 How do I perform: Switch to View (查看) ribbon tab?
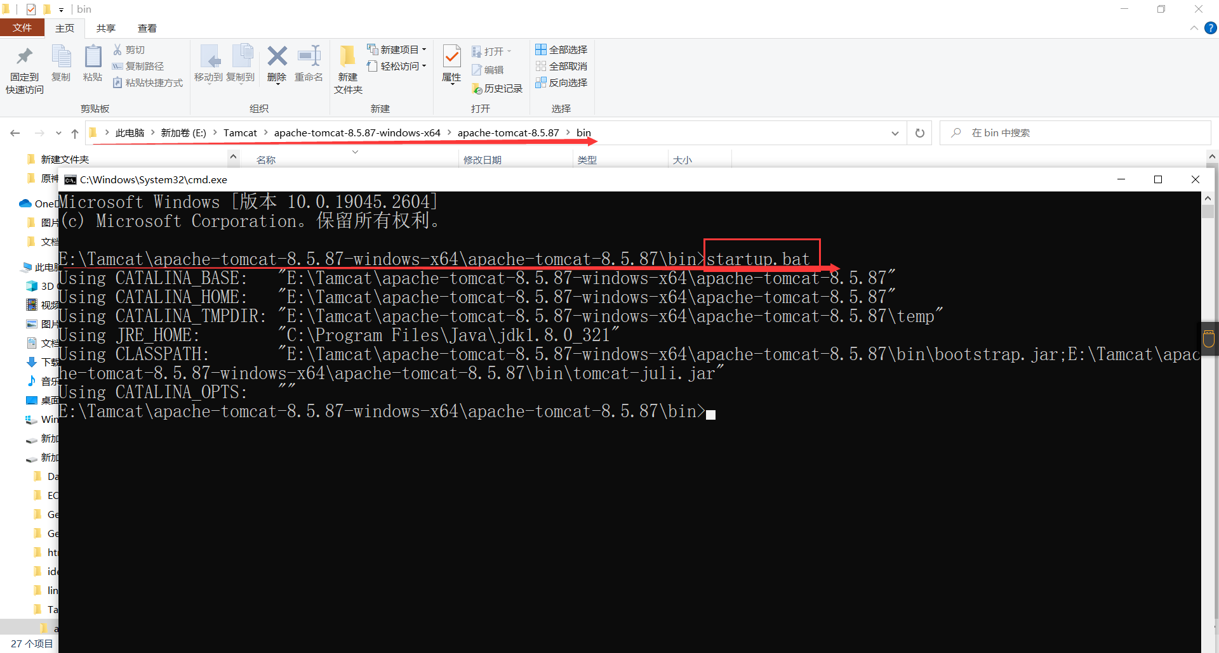click(x=147, y=28)
